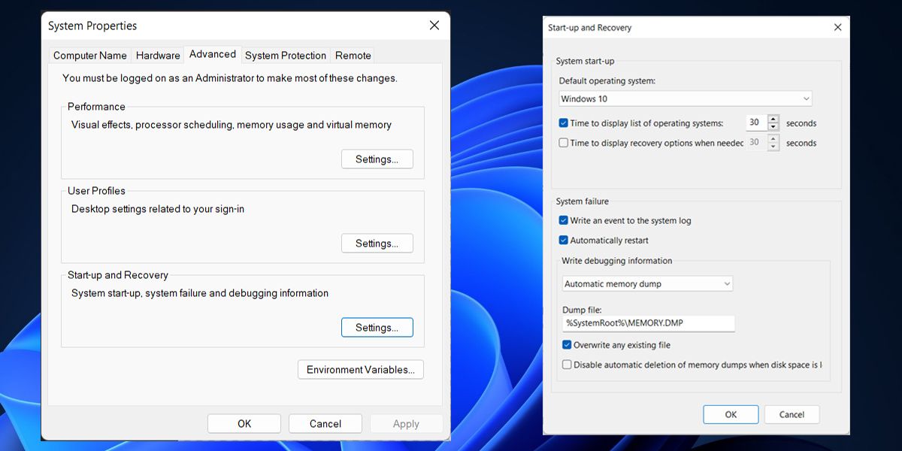Confirm System Properties with OK

(x=244, y=424)
